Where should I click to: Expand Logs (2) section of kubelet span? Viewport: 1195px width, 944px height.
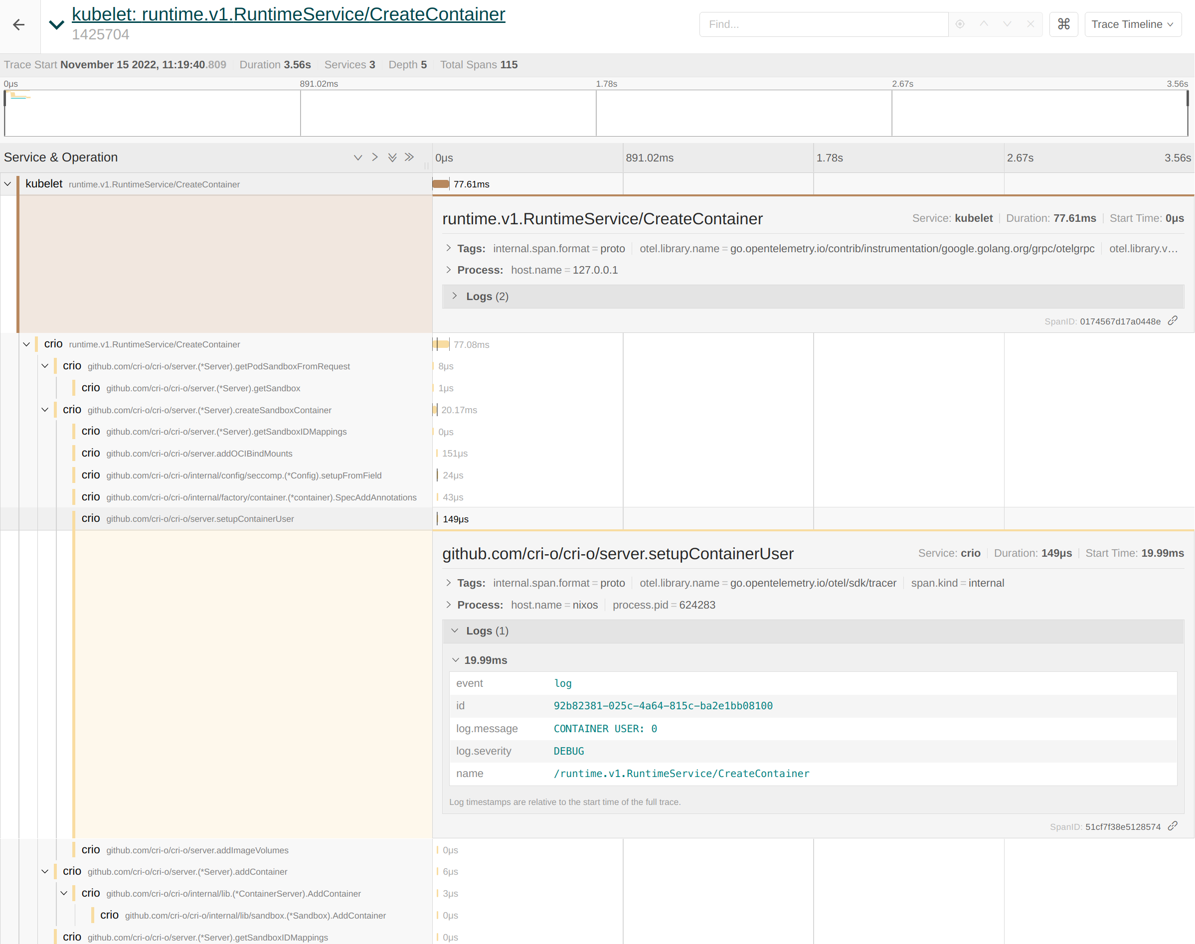point(487,296)
